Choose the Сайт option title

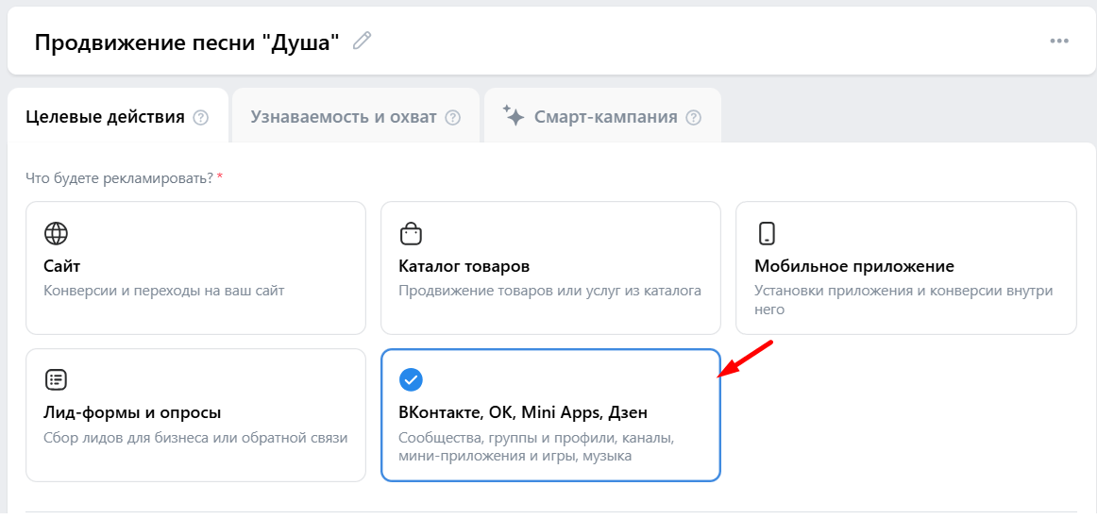(62, 266)
